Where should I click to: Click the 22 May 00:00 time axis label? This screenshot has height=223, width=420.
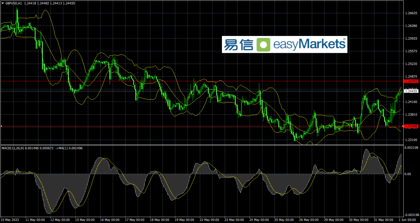209,220
